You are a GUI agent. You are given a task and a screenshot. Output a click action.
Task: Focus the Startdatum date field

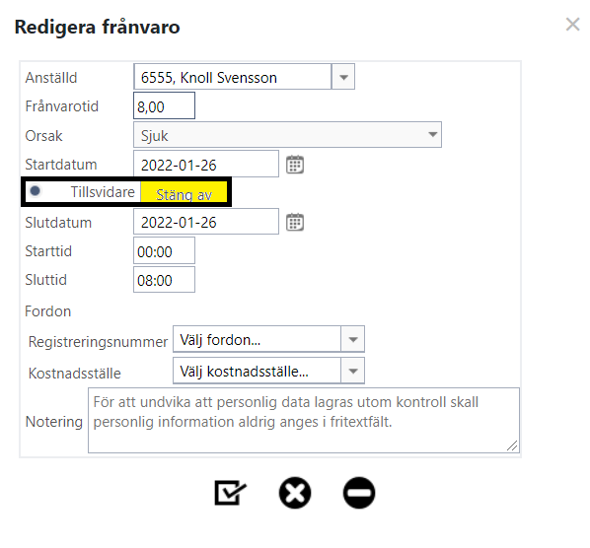(x=206, y=164)
